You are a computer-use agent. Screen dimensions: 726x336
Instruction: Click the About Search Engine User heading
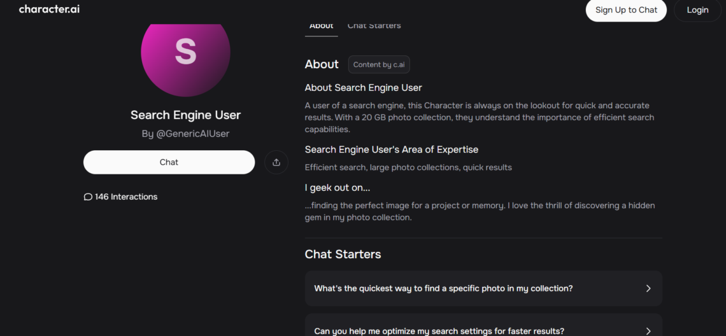[364, 87]
